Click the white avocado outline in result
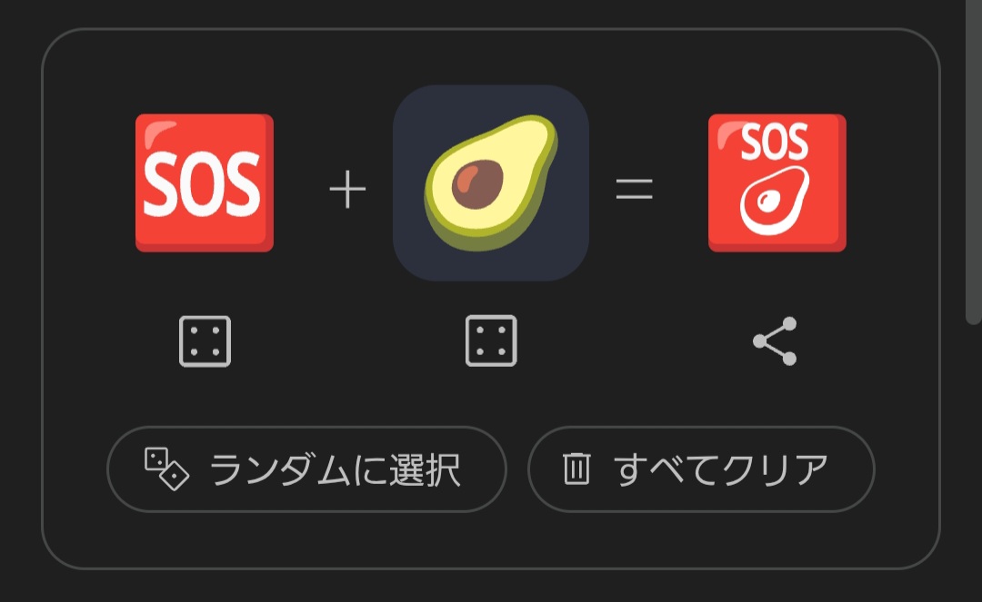The height and width of the screenshot is (602, 982). (x=775, y=201)
